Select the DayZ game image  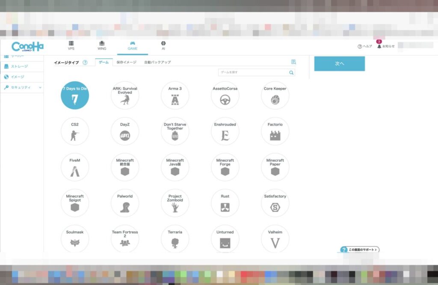click(125, 131)
